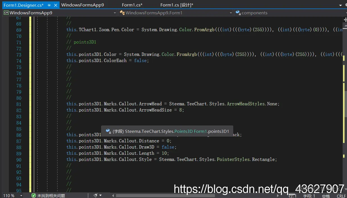Click 'PointerStyles' on line 90
The width and height of the screenshot is (347, 198).
233,160
